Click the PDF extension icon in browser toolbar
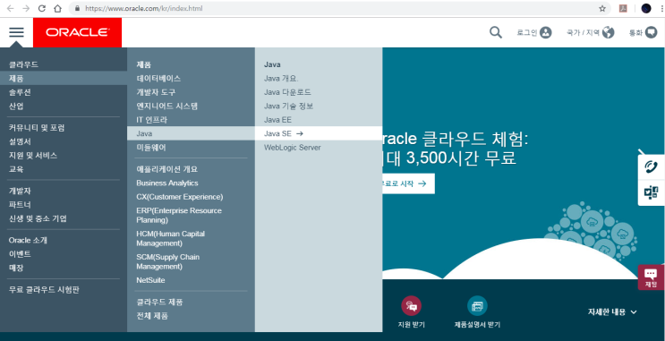 [x=623, y=8]
